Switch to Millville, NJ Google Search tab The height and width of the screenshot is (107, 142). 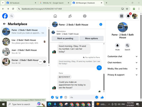pos(55,3)
